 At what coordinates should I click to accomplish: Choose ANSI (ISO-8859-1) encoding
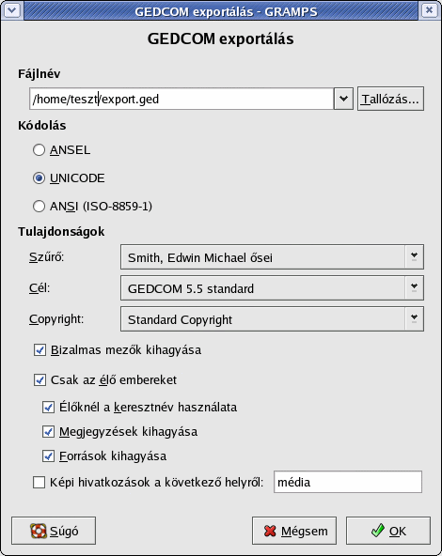pyautogui.click(x=39, y=206)
